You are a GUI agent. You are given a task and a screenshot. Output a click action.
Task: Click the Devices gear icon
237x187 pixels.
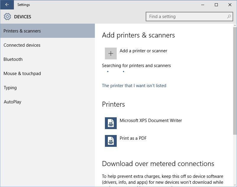pyautogui.click(x=7, y=17)
